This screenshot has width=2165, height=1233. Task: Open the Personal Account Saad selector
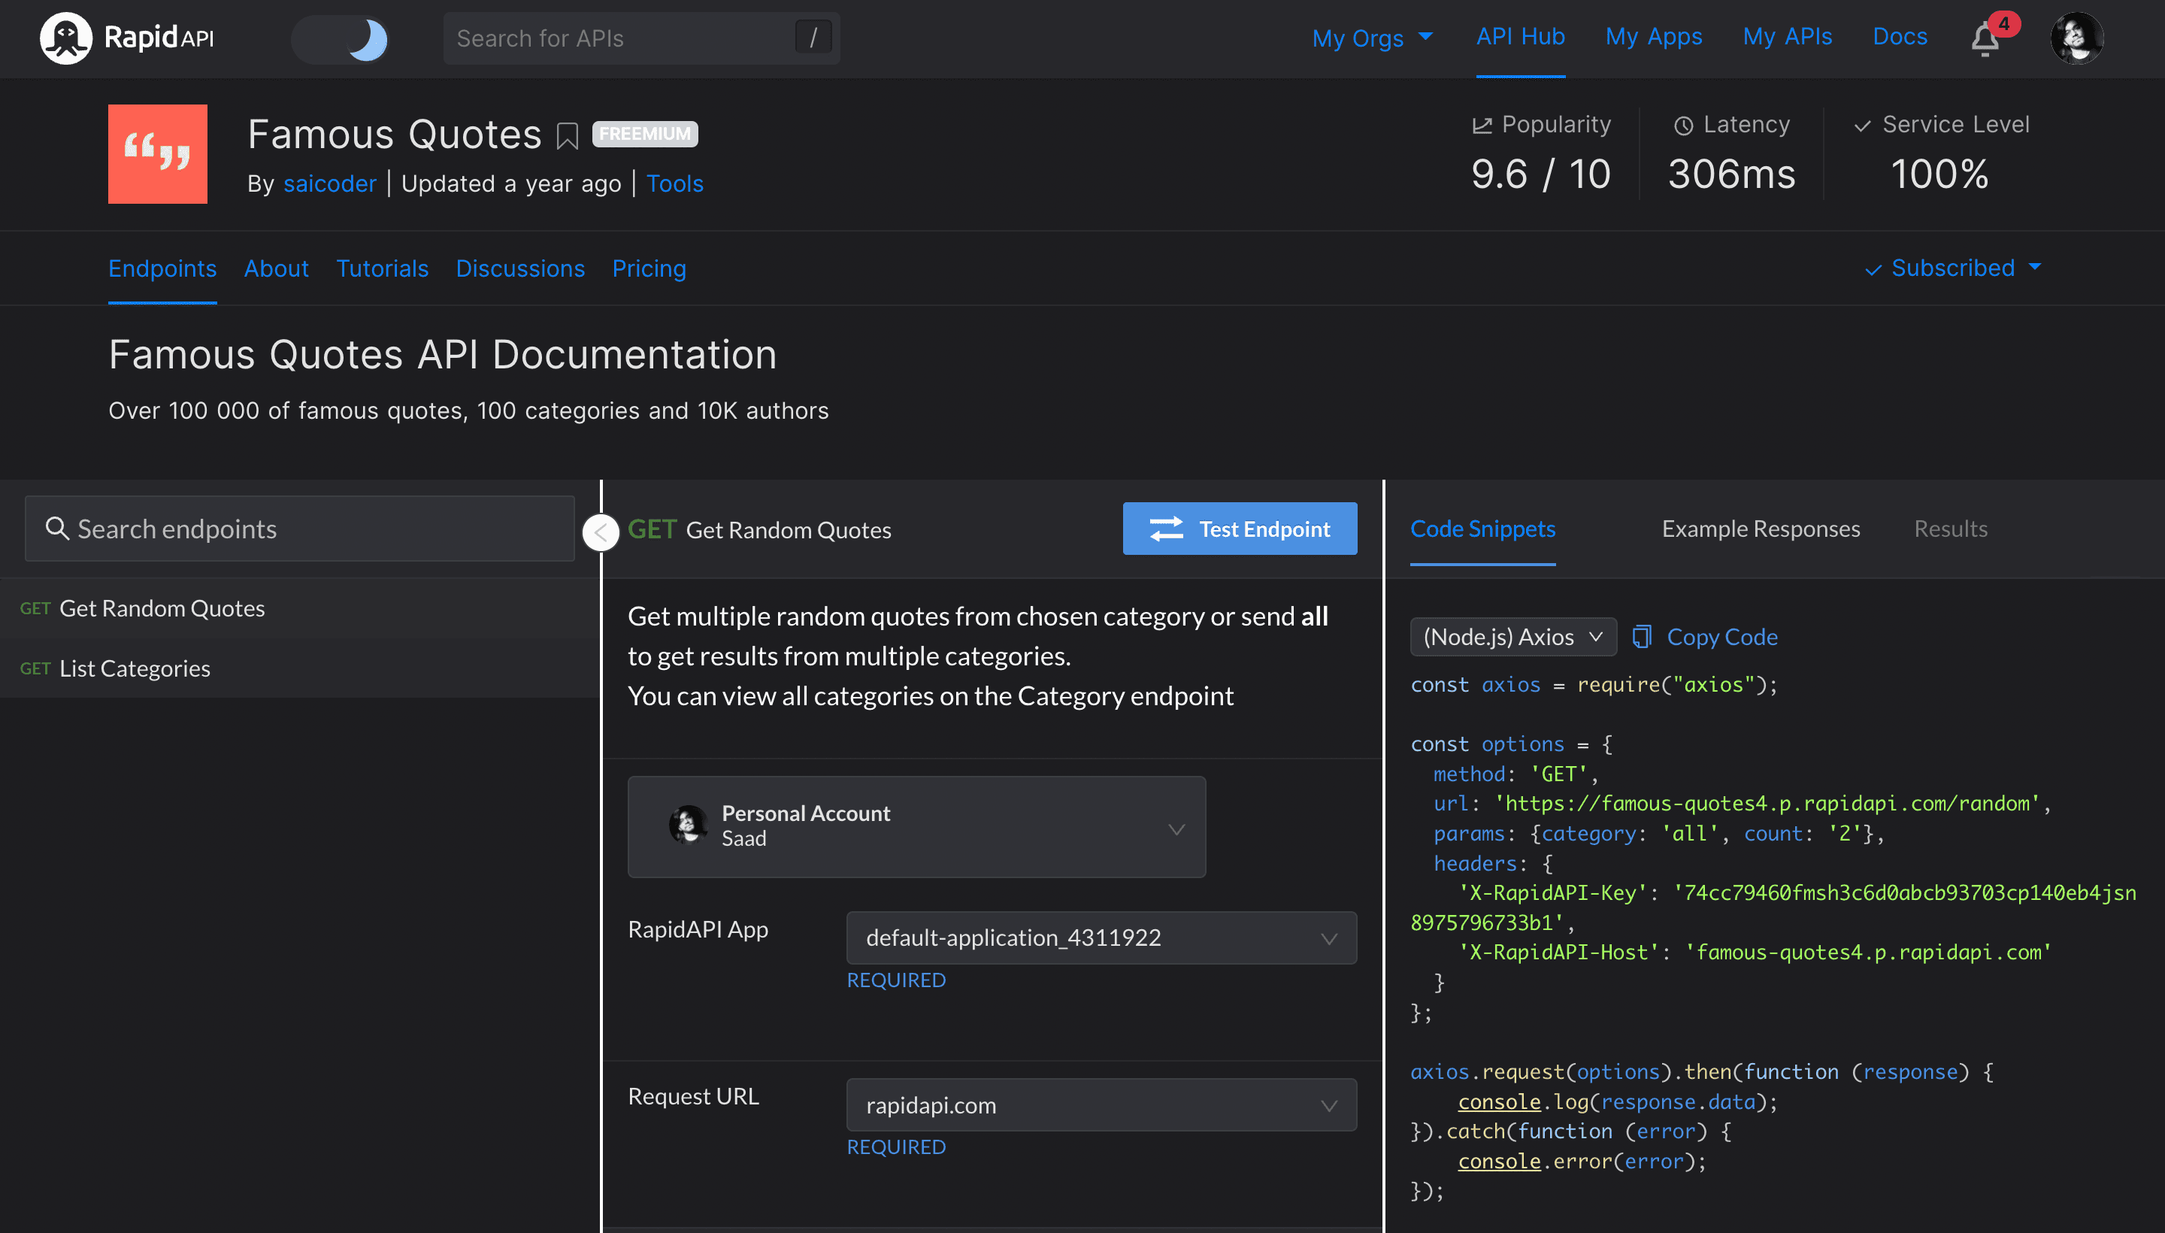(x=916, y=826)
